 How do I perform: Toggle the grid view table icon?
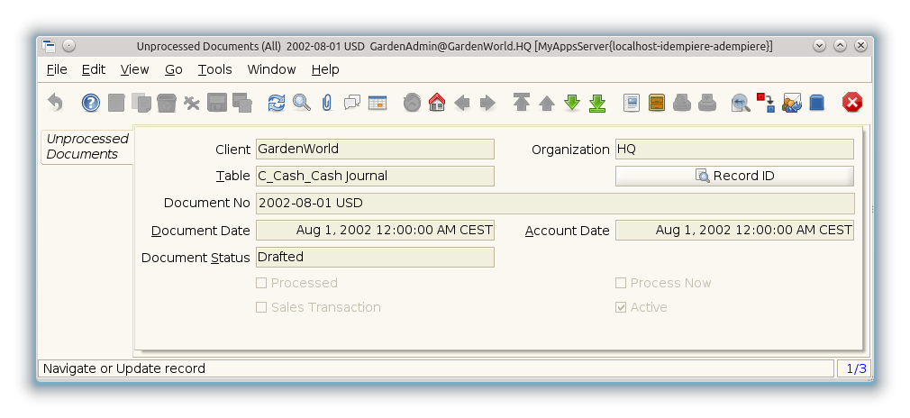[378, 103]
